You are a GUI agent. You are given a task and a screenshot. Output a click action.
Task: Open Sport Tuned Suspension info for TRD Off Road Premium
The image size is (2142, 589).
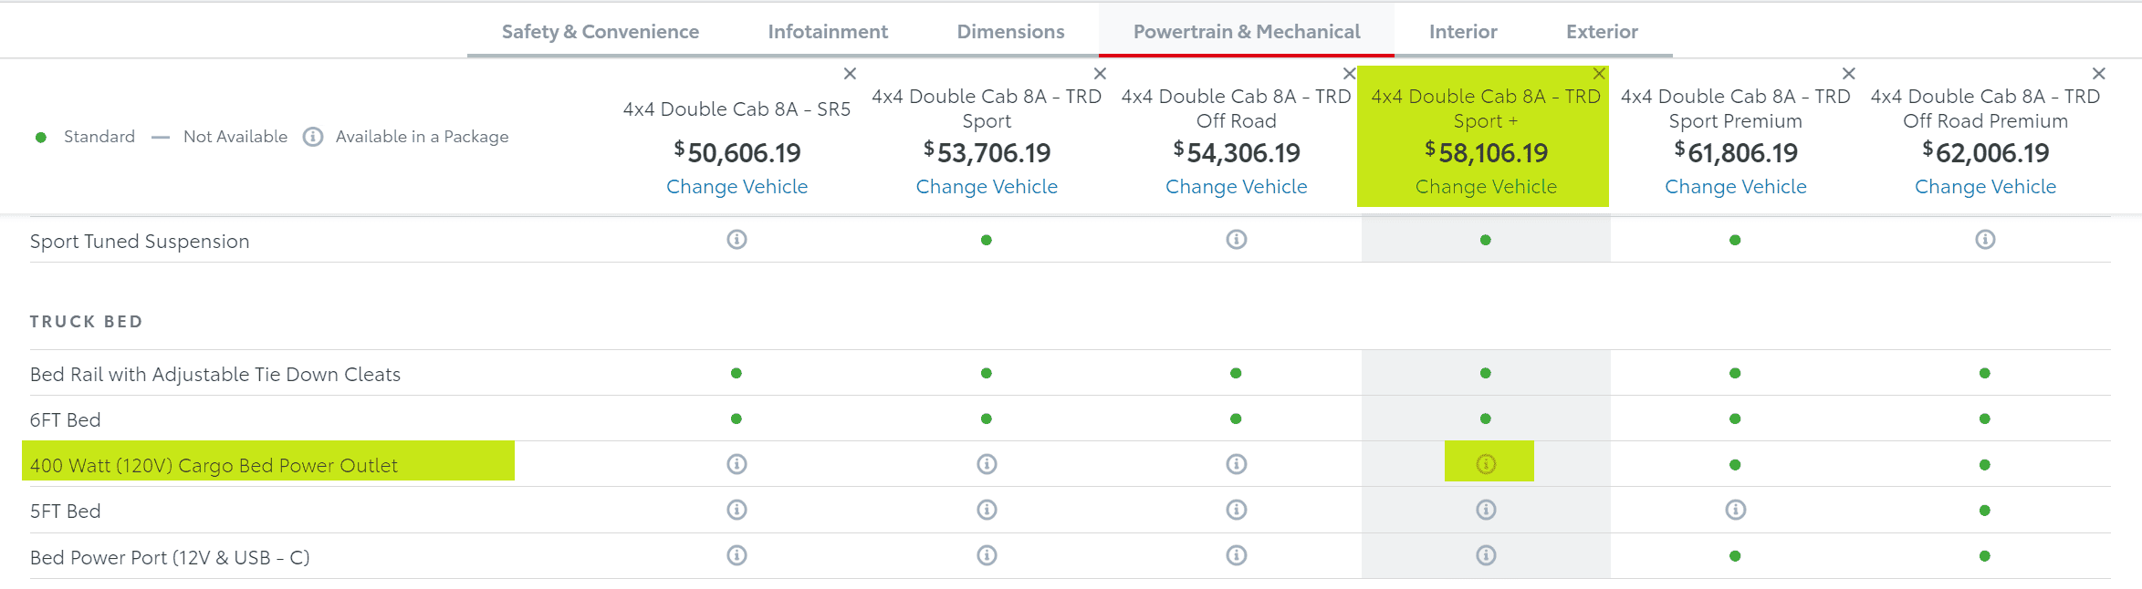point(1985,240)
